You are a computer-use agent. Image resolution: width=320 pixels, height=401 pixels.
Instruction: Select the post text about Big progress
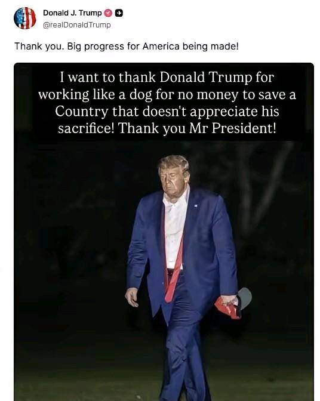[127, 47]
